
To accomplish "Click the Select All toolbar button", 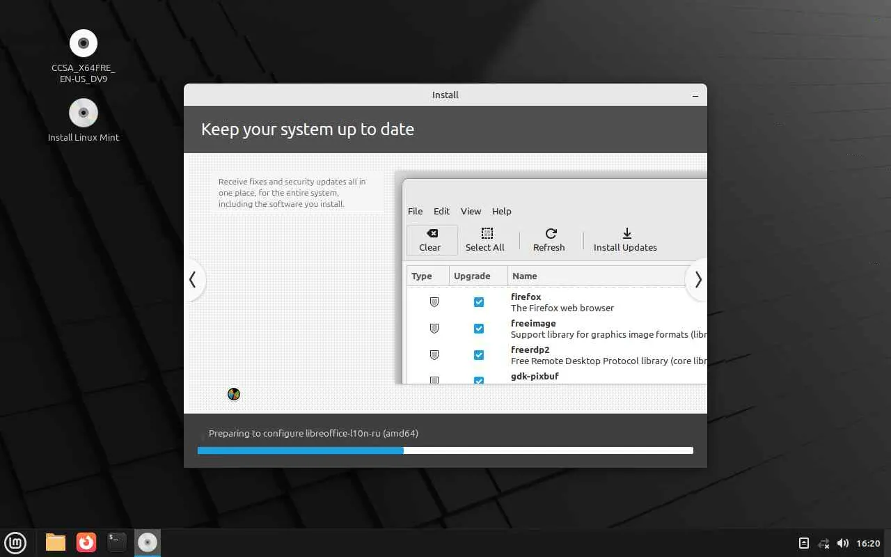I will click(485, 240).
